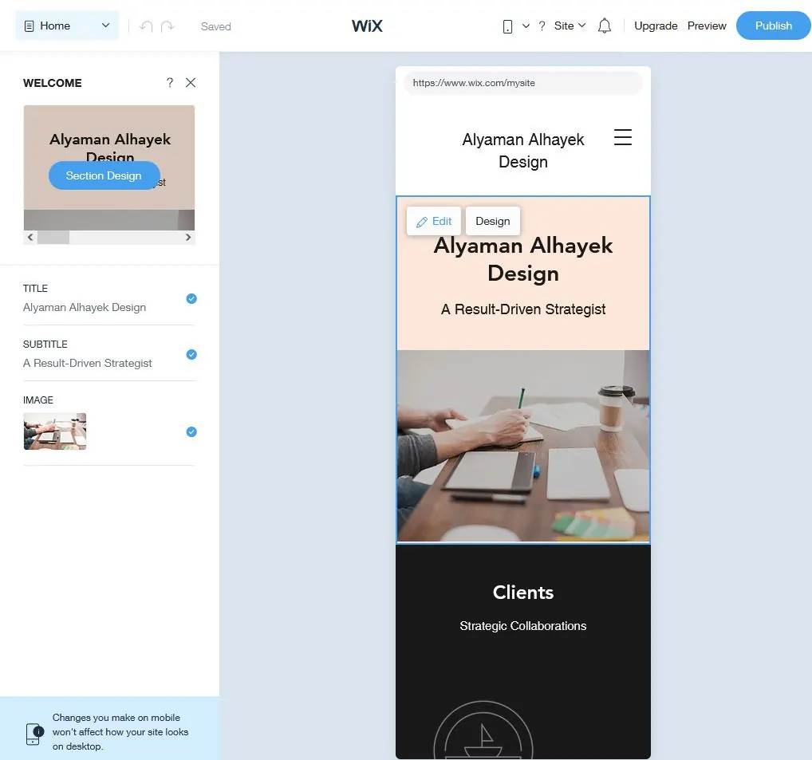Click 'Strategic Collaborations' text

click(523, 626)
